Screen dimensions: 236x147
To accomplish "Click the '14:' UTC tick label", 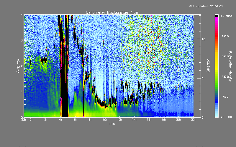I will (134, 120).
